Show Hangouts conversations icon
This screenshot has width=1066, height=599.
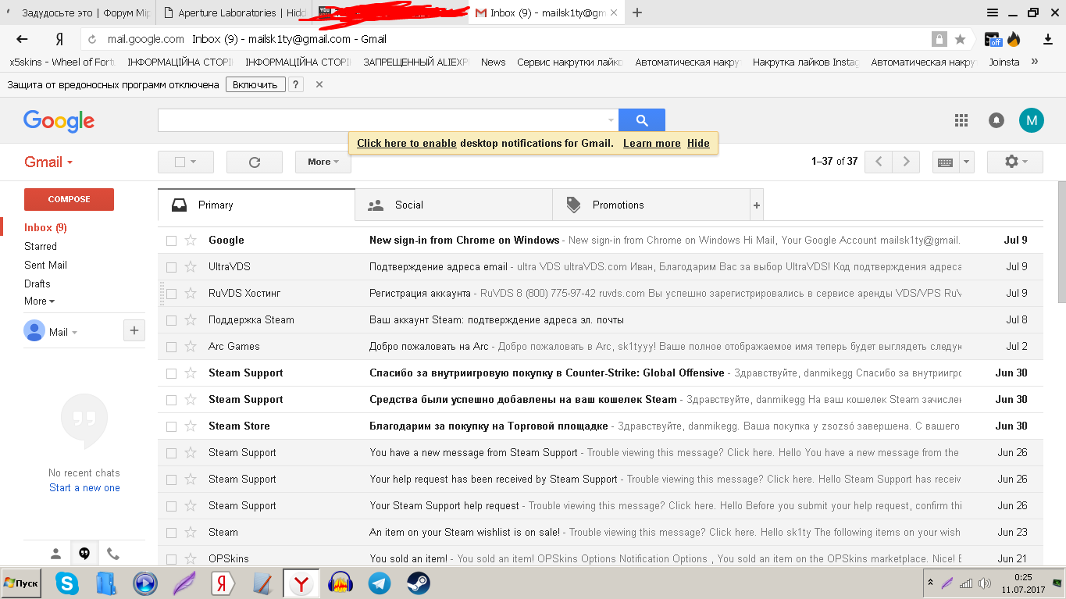84,554
